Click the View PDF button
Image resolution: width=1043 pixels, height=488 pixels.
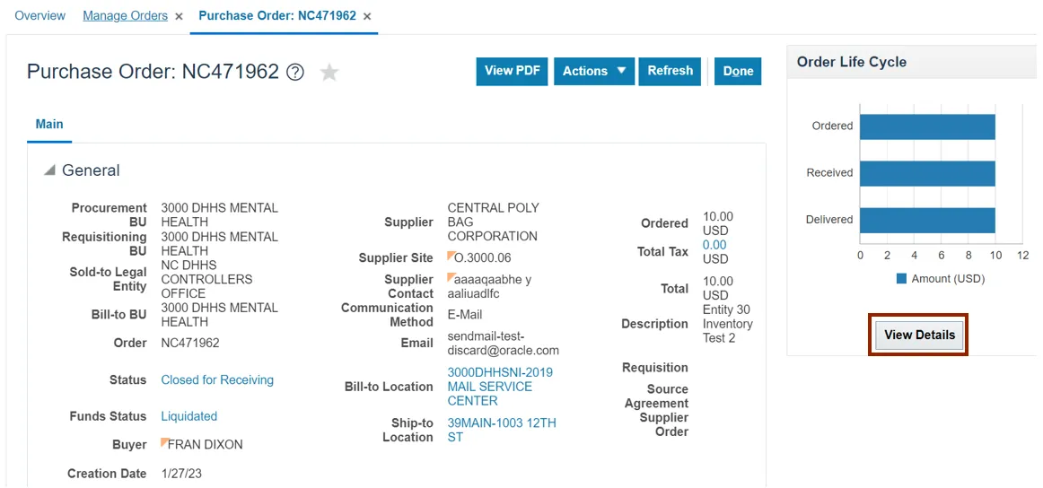[512, 71]
